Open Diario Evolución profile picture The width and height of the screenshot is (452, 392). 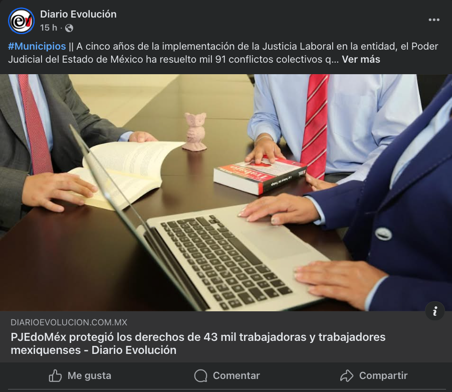[x=22, y=21]
